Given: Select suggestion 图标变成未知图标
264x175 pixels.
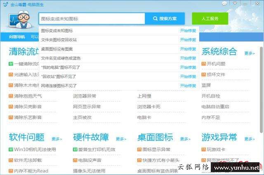Looking at the screenshot, I should click(x=57, y=30).
